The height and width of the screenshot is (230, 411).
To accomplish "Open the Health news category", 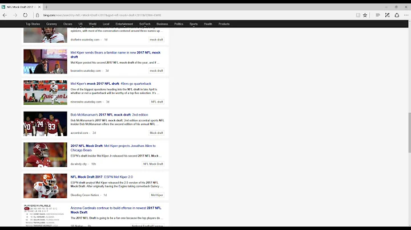I will [x=208, y=24].
